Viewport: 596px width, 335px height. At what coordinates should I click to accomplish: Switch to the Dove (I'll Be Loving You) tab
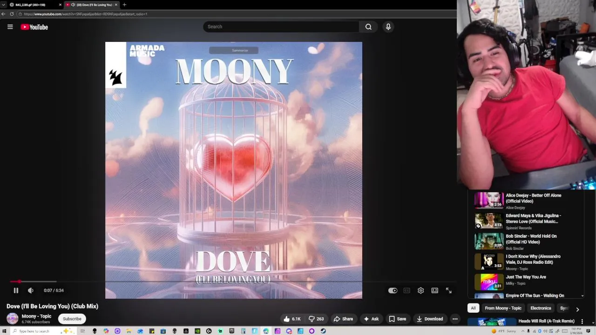[91, 5]
